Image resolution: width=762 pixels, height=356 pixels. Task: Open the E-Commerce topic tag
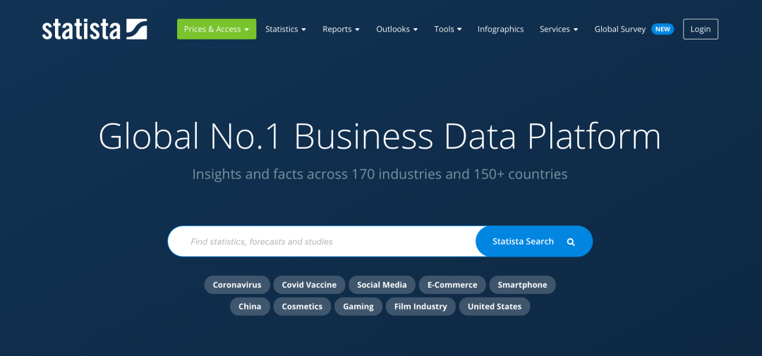pyautogui.click(x=452, y=285)
